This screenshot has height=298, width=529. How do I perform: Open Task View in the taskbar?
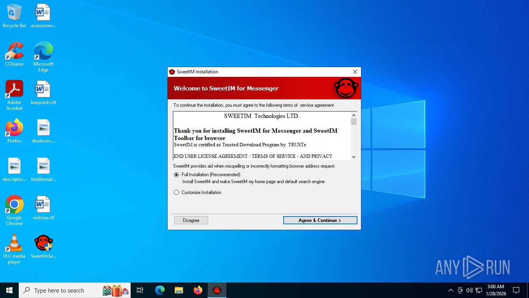(x=140, y=290)
